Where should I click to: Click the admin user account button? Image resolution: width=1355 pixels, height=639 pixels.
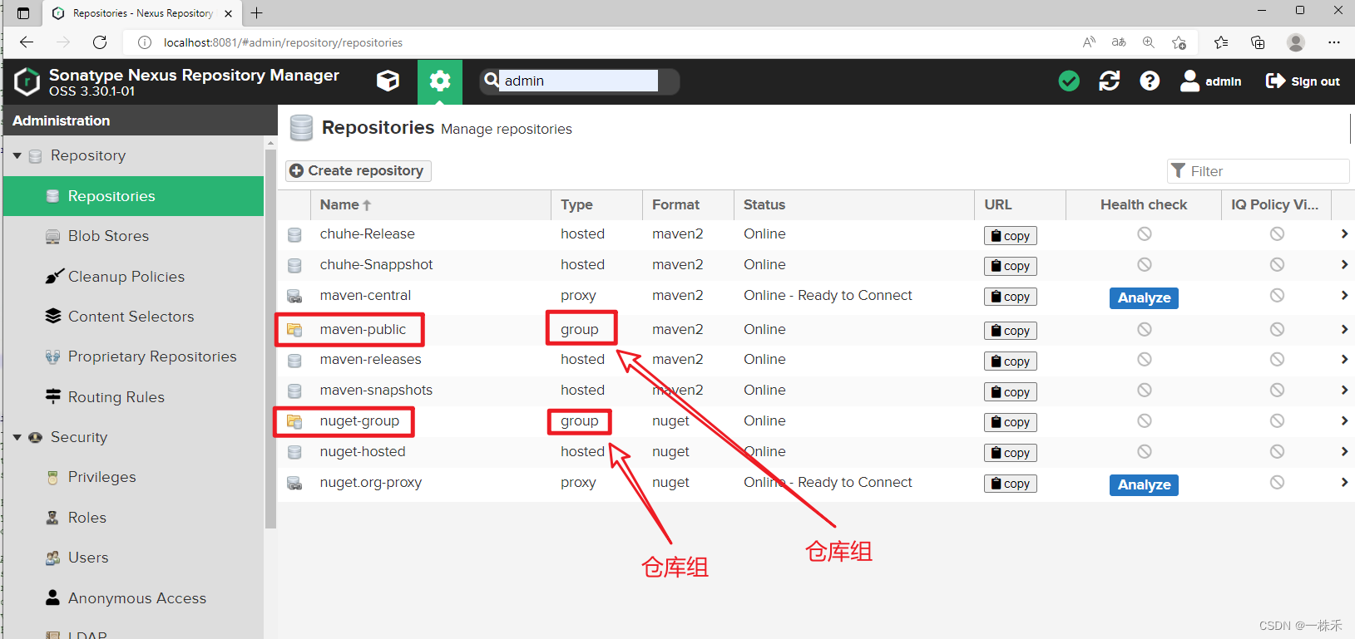1211,81
